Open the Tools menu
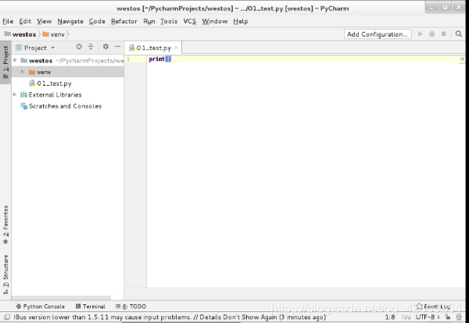Image resolution: width=469 pixels, height=323 pixels. point(169,21)
